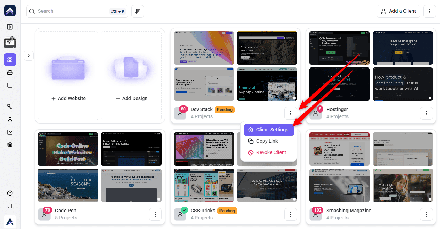Click the bar graph icon near sidebar bottom
Image resolution: width=440 pixels, height=229 pixels.
10,206
